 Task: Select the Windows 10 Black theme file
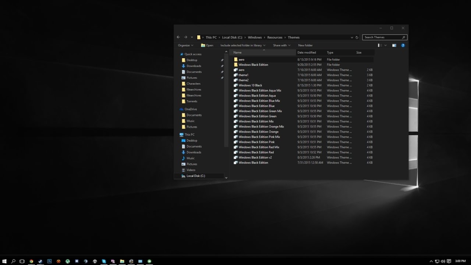251,85
